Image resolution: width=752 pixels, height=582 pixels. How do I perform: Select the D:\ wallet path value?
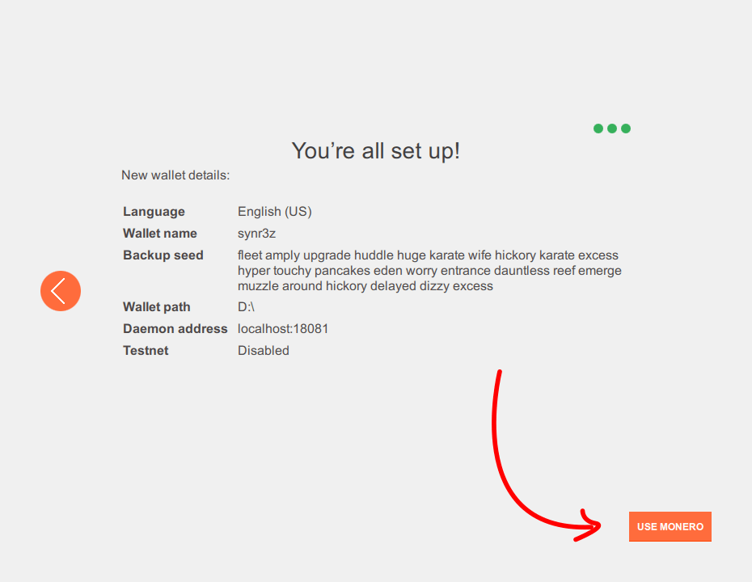coord(246,307)
